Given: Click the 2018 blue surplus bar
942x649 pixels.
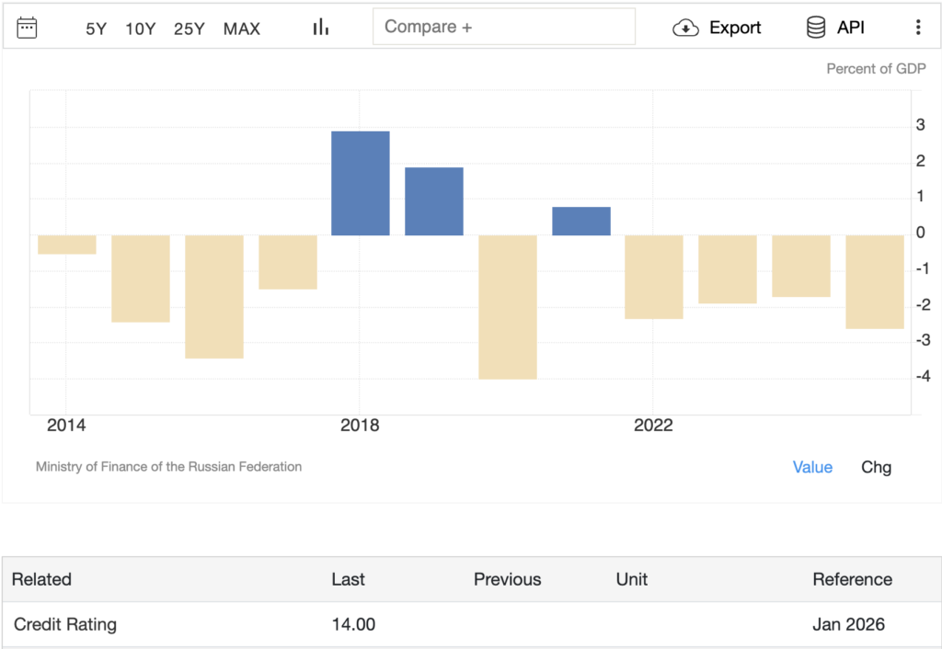Looking at the screenshot, I should coord(361,183).
